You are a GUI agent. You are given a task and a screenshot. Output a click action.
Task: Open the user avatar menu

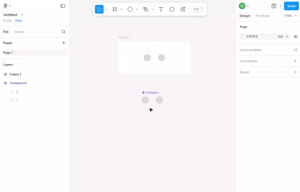pos(242,6)
